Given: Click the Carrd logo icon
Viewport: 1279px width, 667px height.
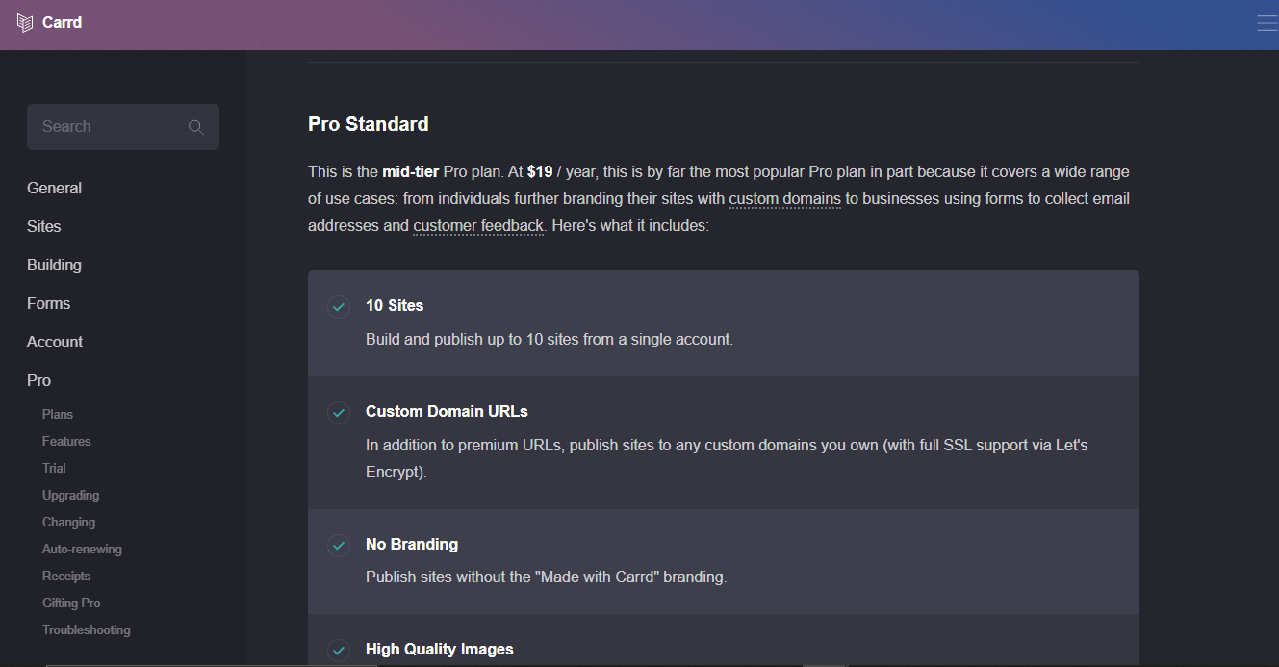Looking at the screenshot, I should [x=25, y=23].
